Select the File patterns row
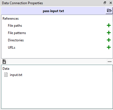 click(57, 33)
